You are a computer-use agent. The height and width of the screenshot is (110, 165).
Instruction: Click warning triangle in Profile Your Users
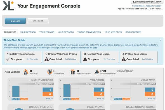[124, 59]
